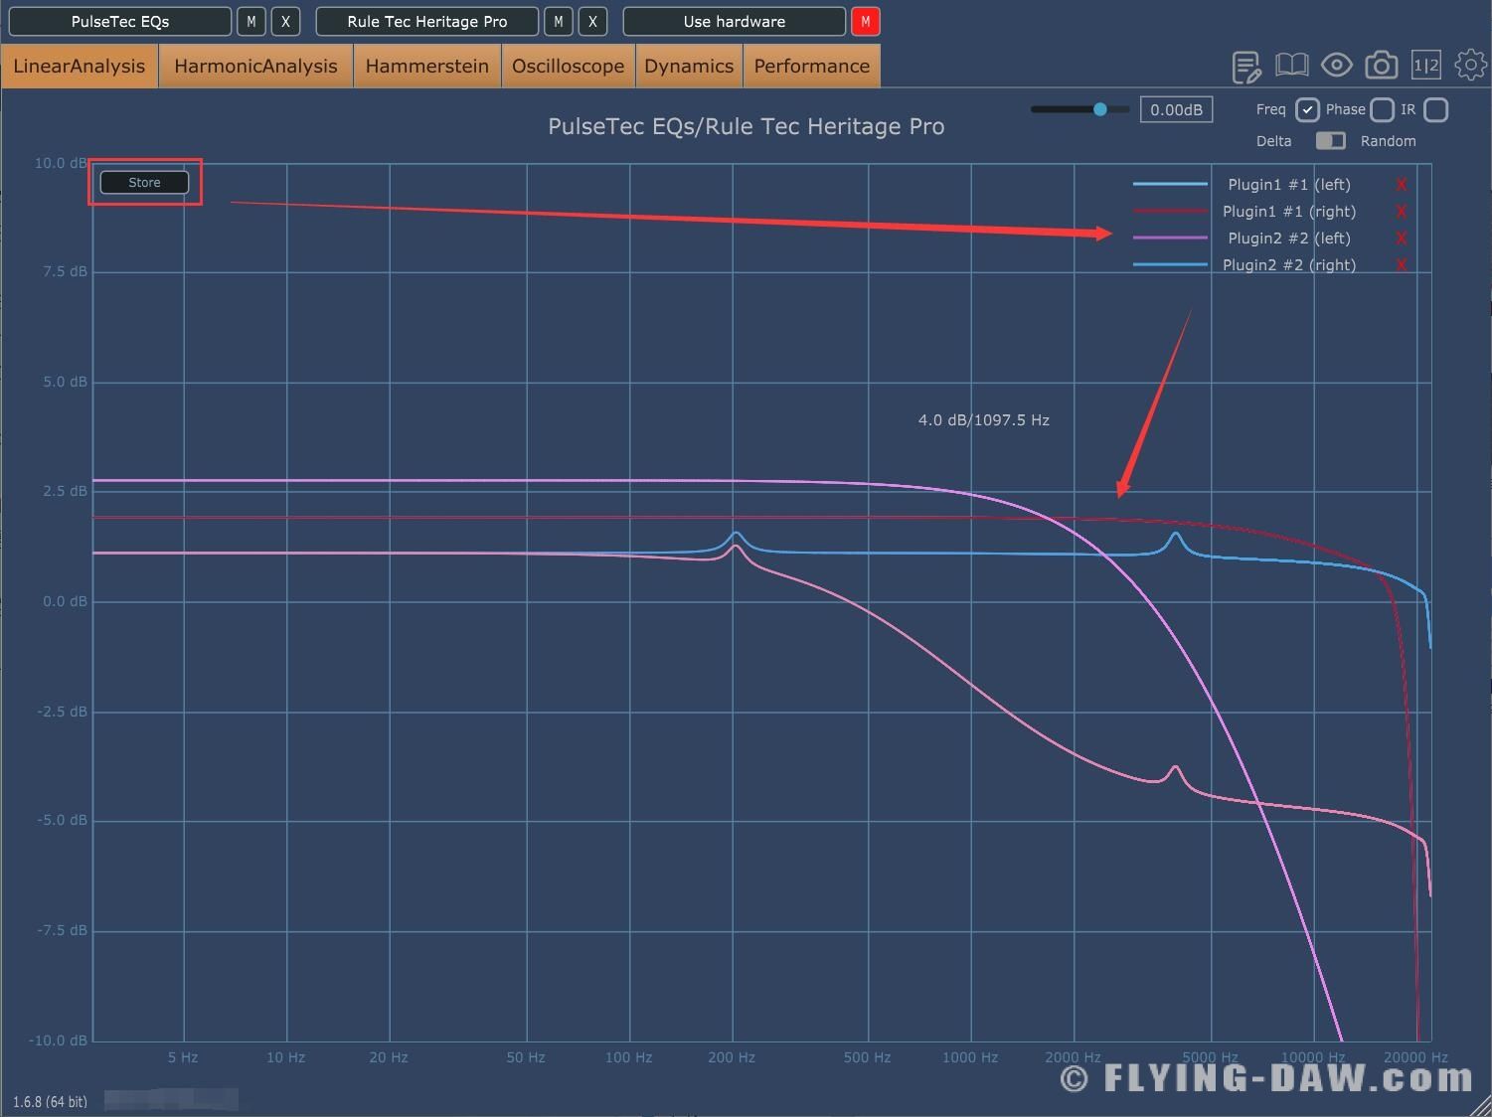Click Plugin1 #1 (left) blue line swatch

tap(1171, 185)
